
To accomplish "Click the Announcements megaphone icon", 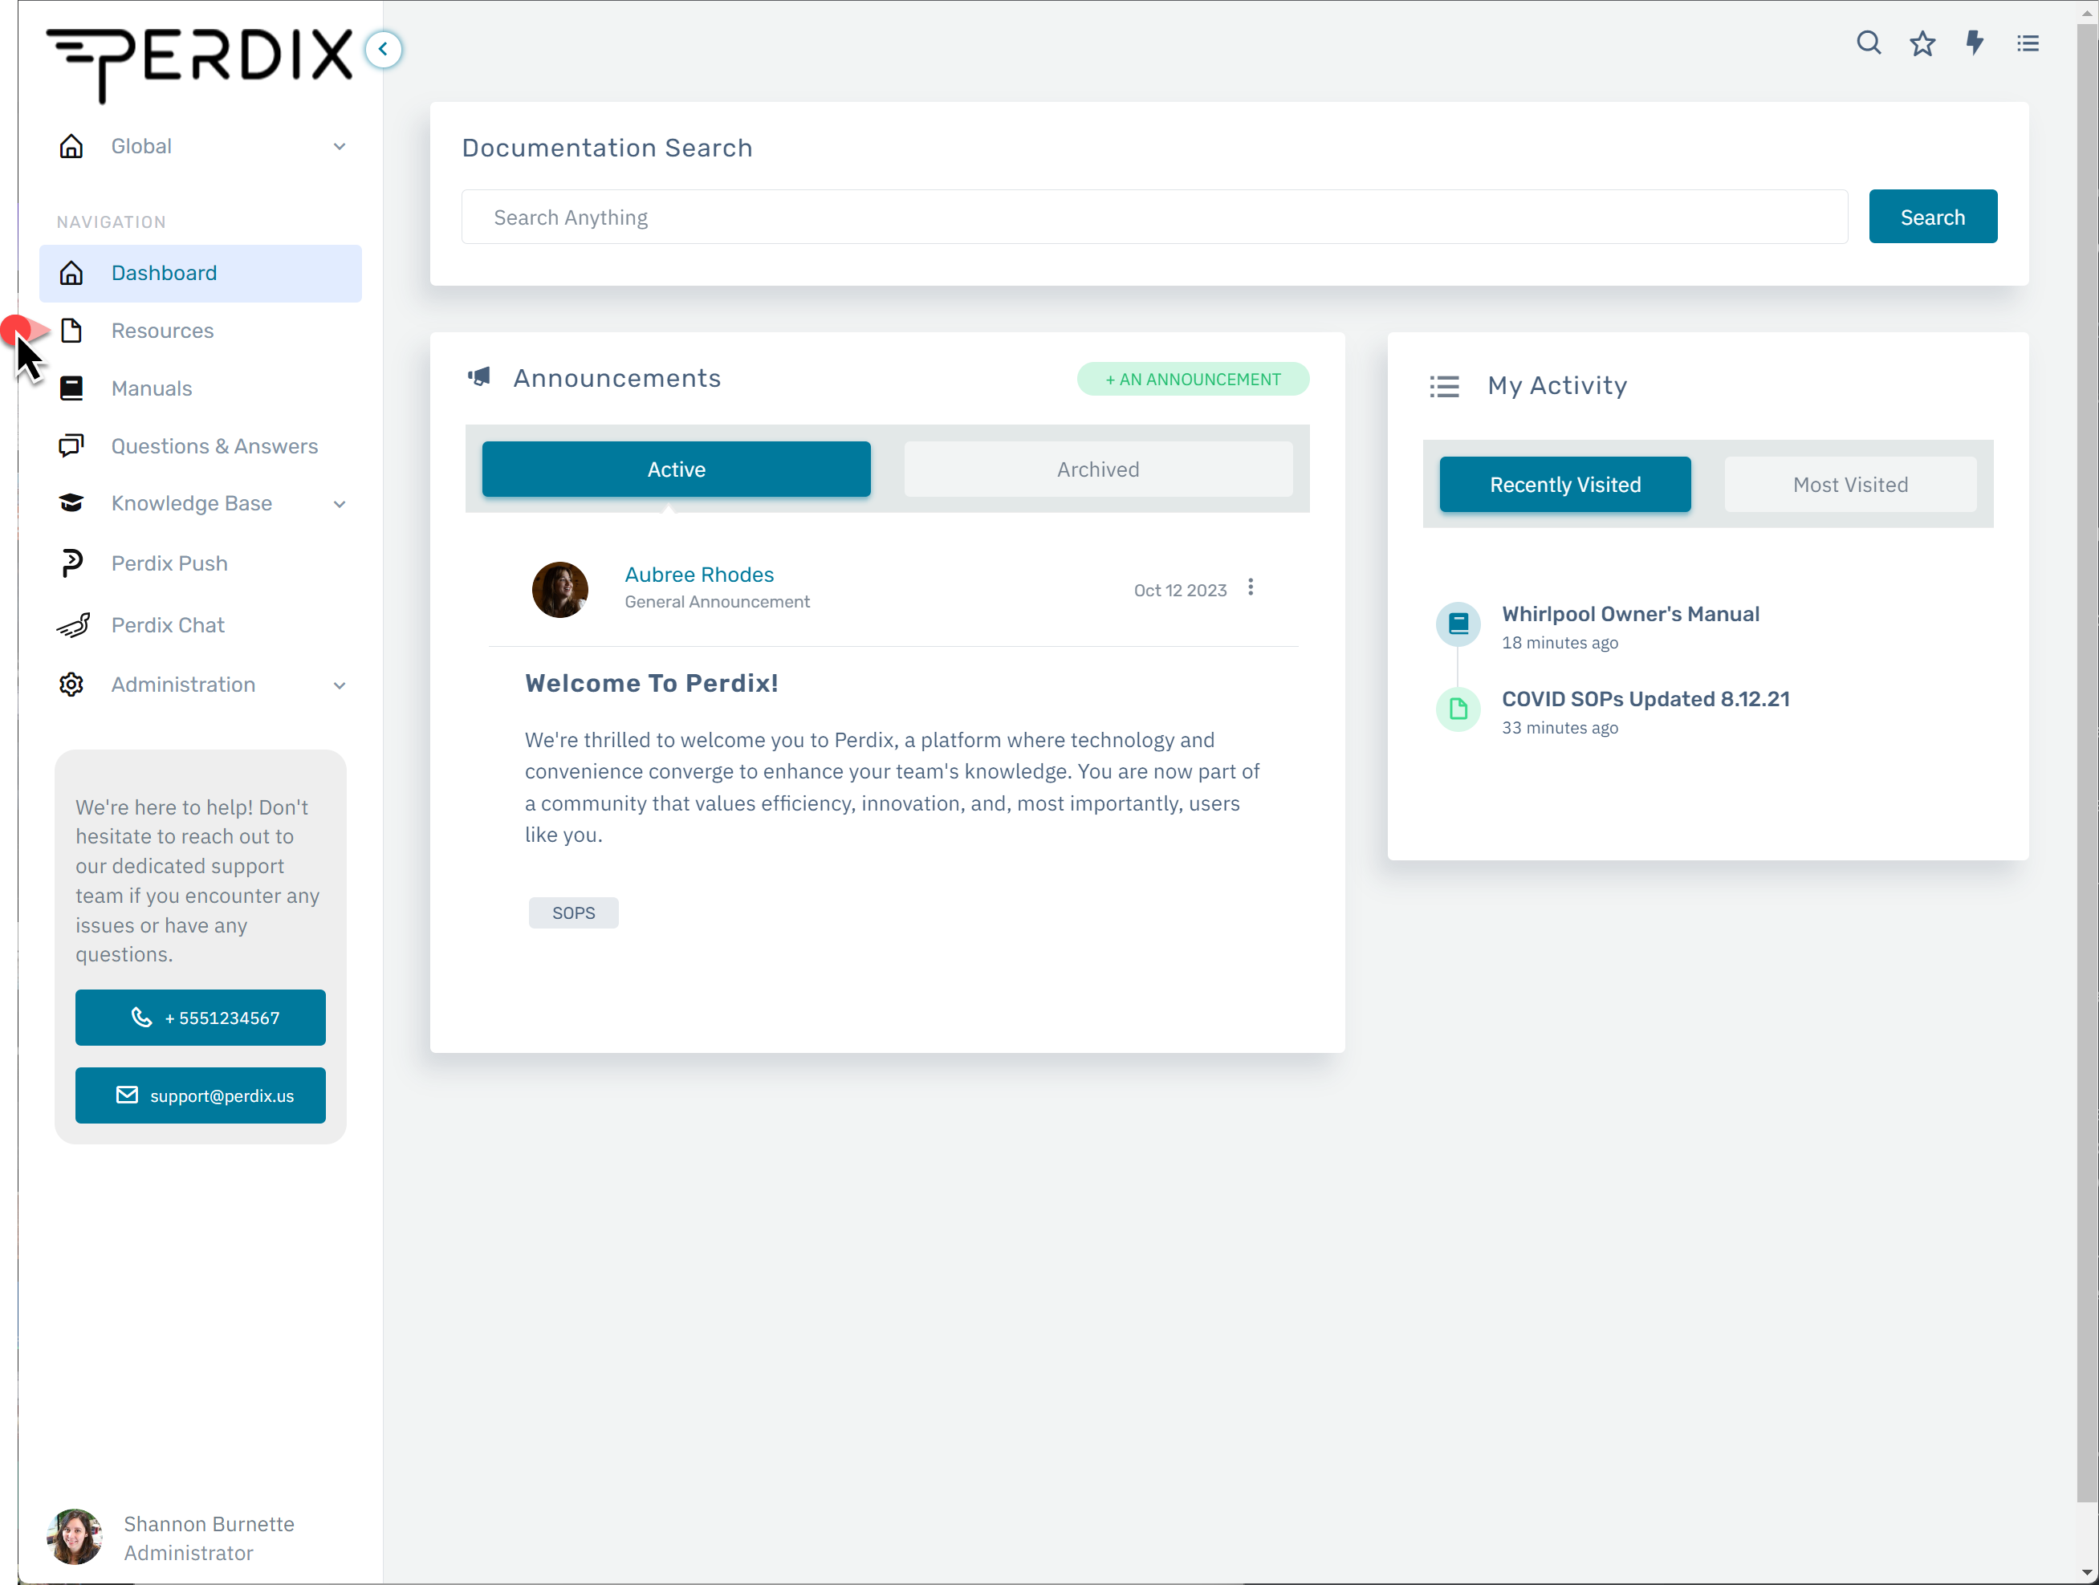I will tap(479, 377).
